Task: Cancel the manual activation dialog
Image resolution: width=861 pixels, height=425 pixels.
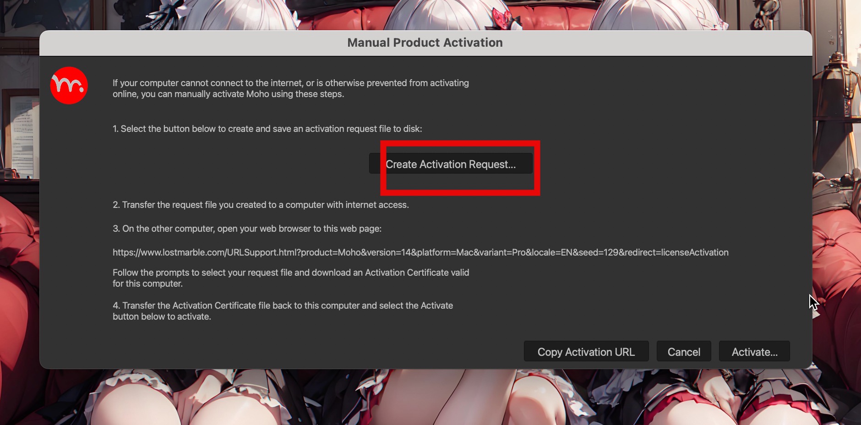Action: click(x=684, y=351)
